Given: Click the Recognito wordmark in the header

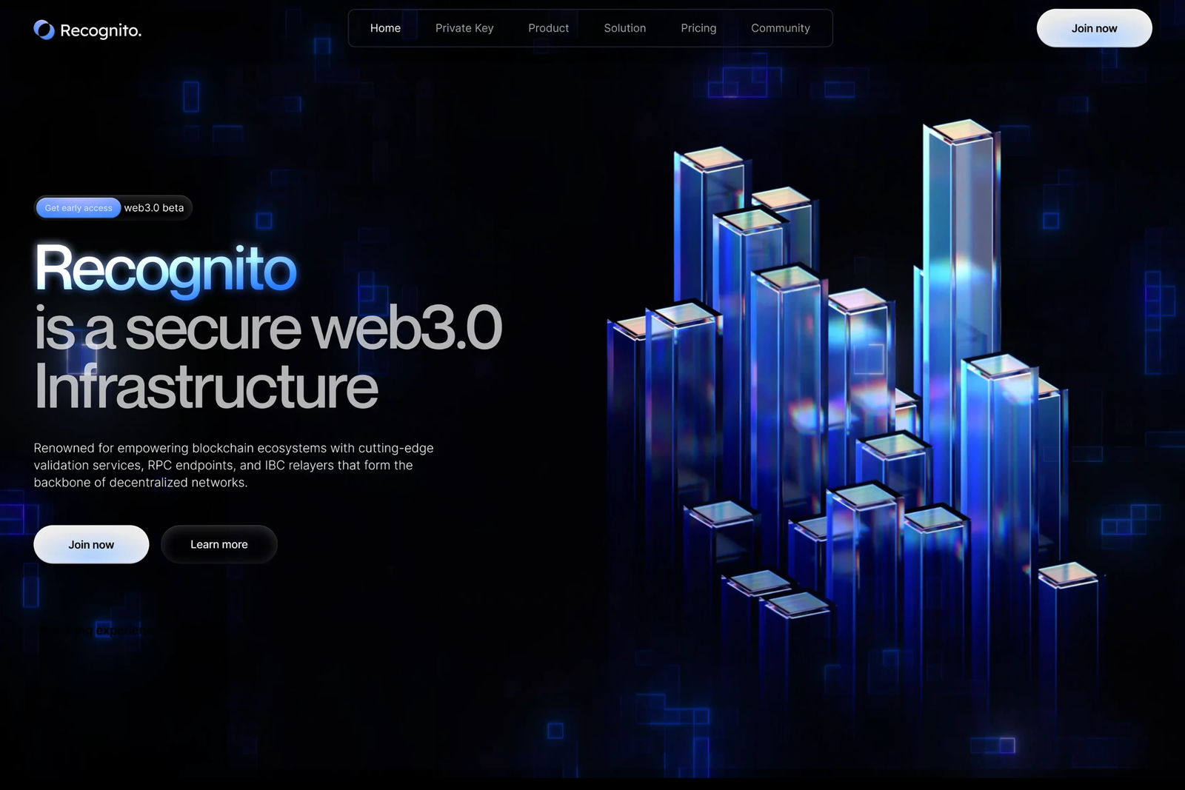Looking at the screenshot, I should pyautogui.click(x=101, y=31).
